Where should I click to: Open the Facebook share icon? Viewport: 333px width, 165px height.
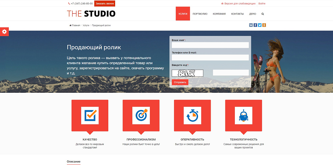[x=255, y=25]
